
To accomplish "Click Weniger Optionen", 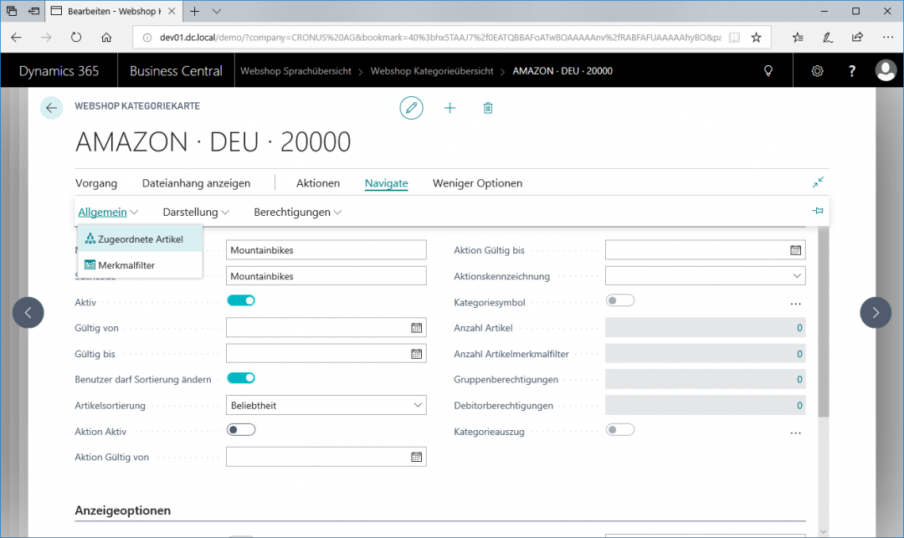I will [x=477, y=183].
